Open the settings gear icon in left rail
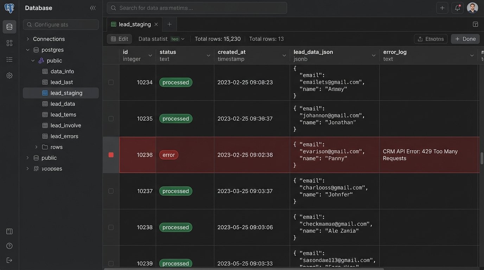 pos(9,76)
